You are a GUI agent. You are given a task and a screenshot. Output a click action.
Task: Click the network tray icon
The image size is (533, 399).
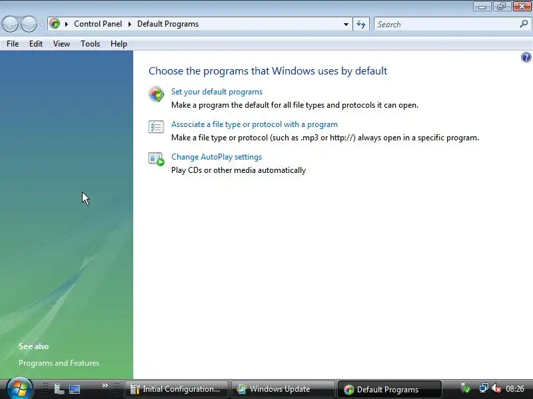point(484,388)
